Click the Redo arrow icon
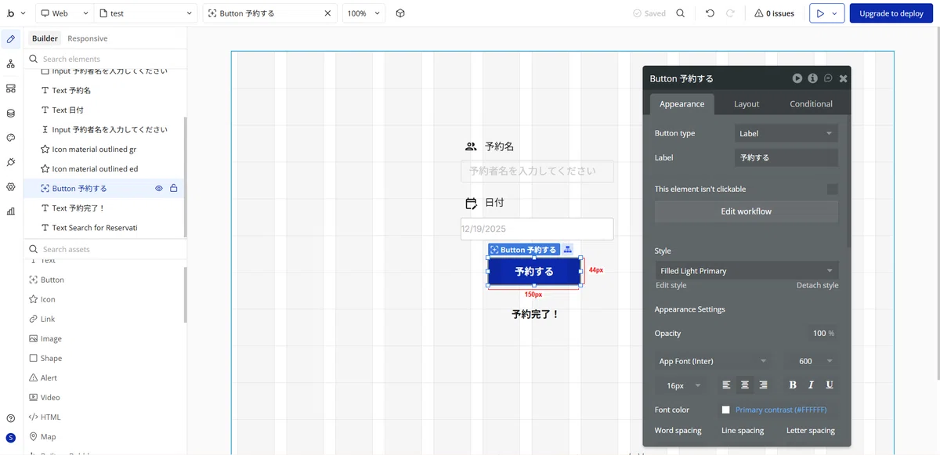This screenshot has height=455, width=940. point(730,13)
